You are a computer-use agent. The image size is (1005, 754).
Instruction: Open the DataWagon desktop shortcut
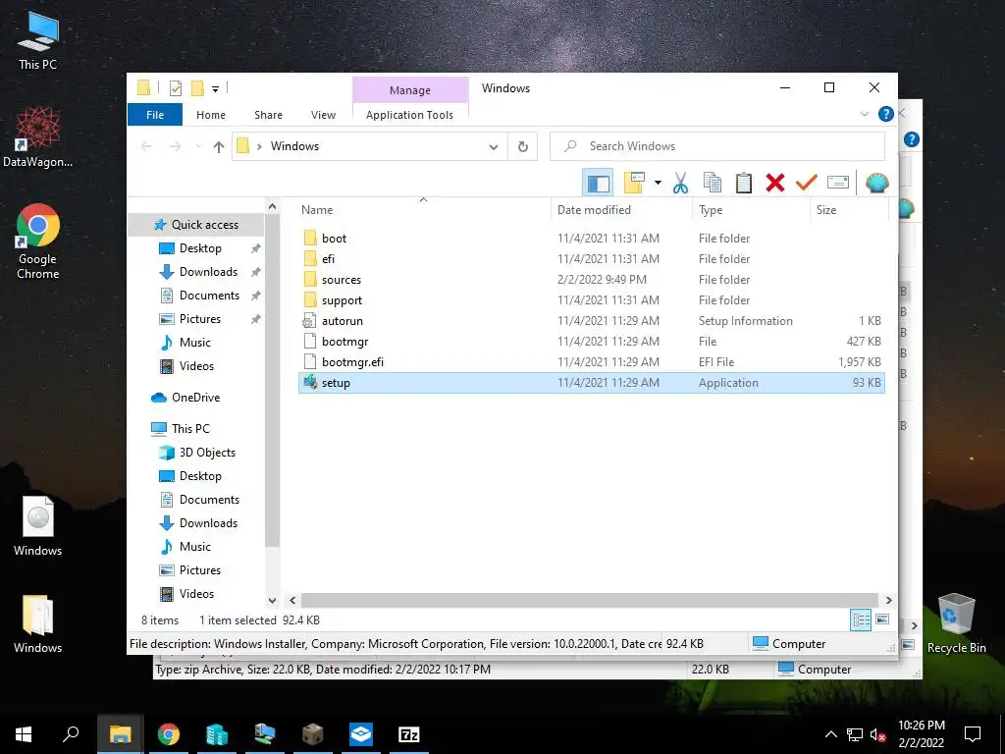tap(38, 136)
